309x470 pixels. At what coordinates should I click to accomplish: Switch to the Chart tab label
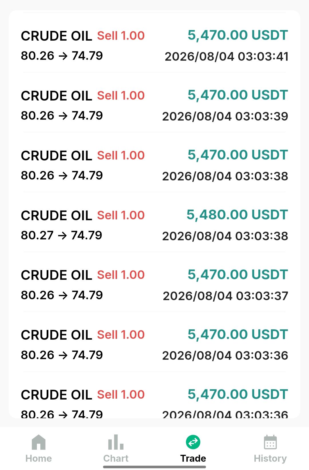(x=116, y=458)
